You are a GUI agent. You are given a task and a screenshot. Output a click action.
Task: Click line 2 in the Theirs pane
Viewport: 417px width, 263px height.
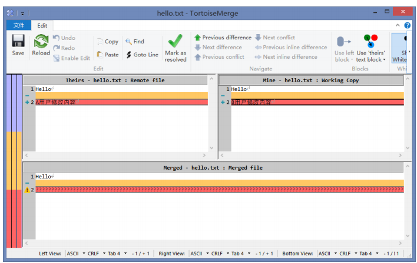(121, 102)
